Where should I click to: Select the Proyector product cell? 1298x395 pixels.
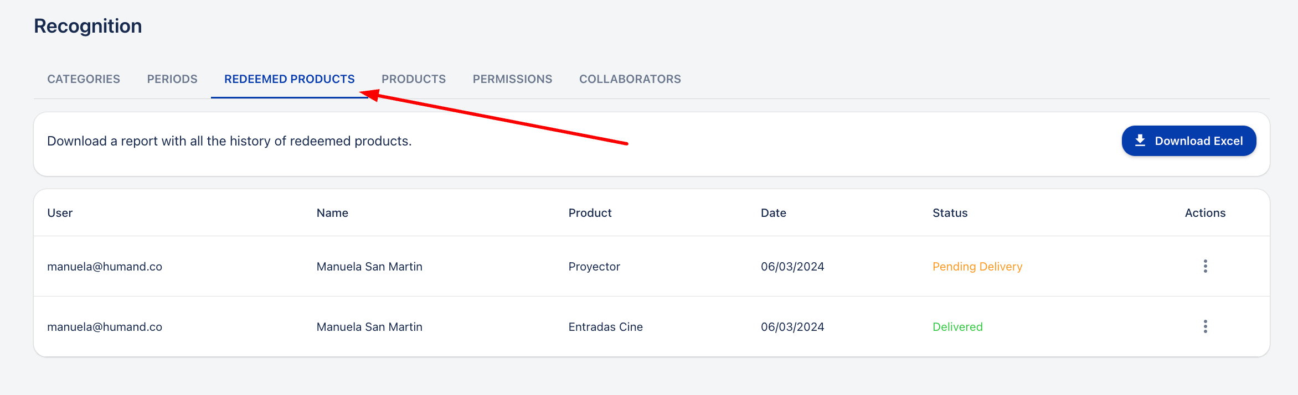594,267
